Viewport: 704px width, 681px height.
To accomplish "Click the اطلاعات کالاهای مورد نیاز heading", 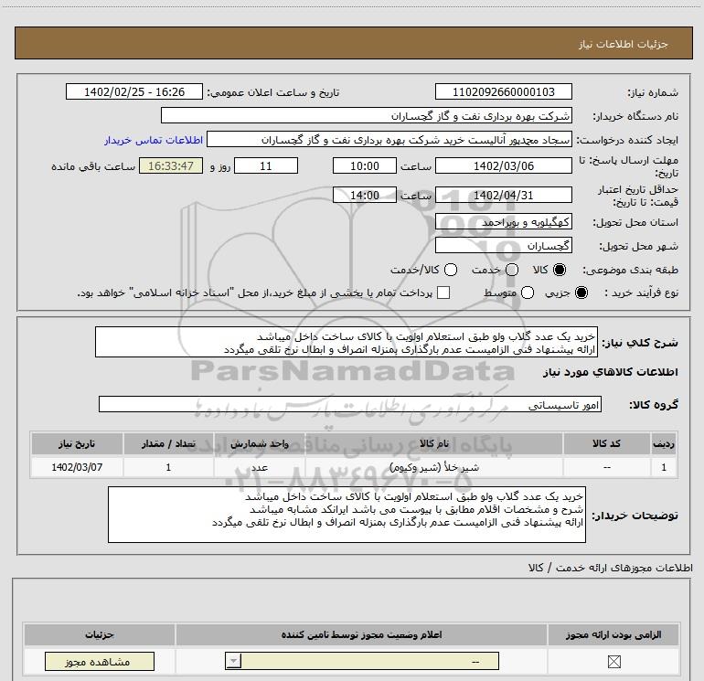I will coord(610,372).
